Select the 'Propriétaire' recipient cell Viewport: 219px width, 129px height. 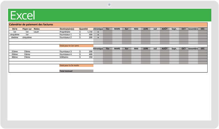pos(65,32)
